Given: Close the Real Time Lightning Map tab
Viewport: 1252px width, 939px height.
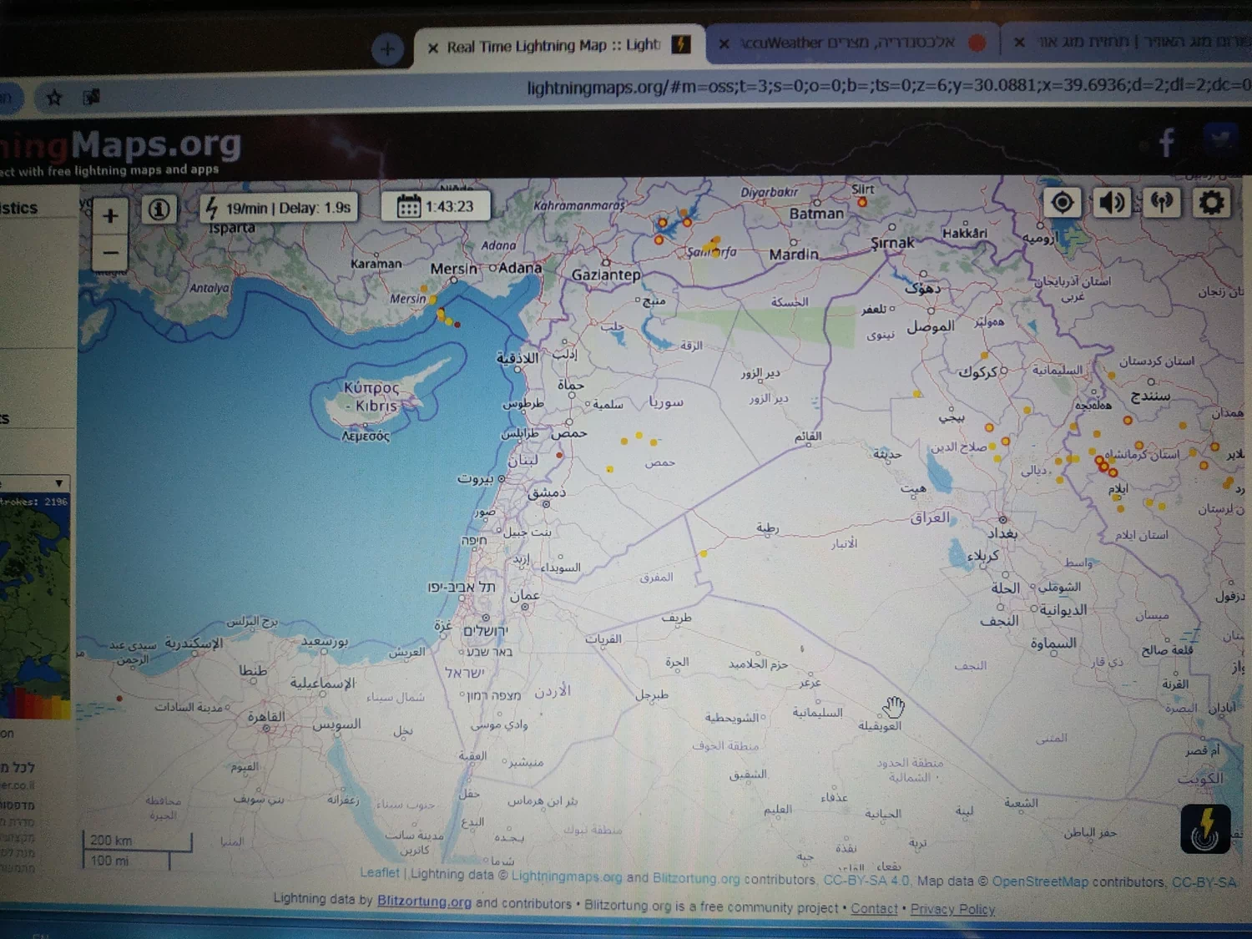Looking at the screenshot, I should tap(432, 48).
